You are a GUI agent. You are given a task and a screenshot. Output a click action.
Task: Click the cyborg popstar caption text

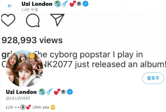click(84, 59)
